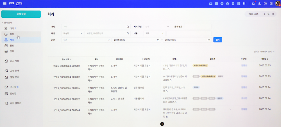Click the round checkmark icon in header
This screenshot has height=127, width=281.
tap(222, 4)
